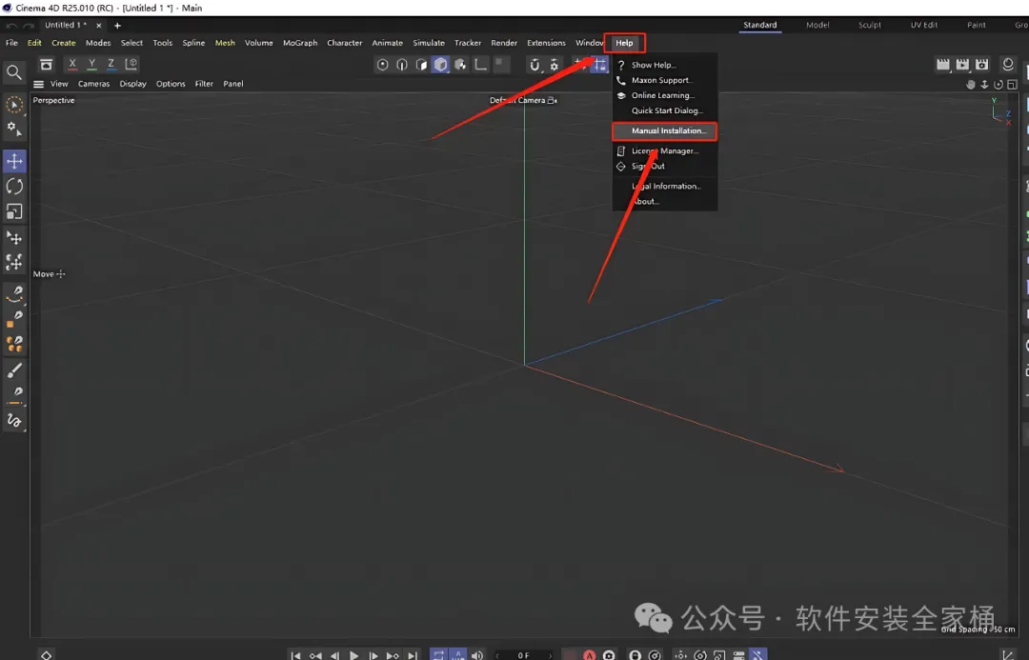Expand the viewport hamburger menu
Viewport: 1029px width, 660px height.
point(39,84)
